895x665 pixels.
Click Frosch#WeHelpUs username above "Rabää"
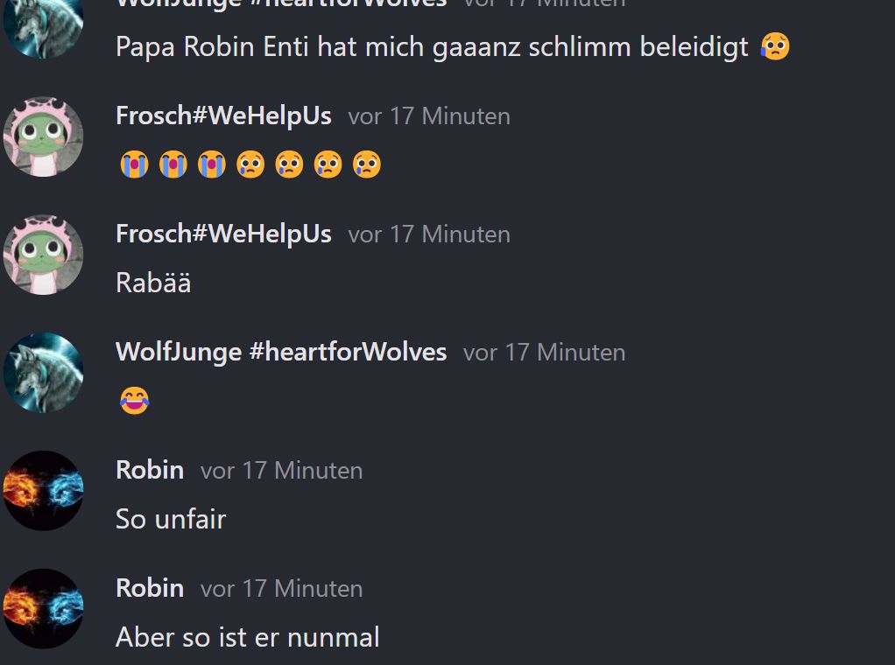(x=223, y=234)
